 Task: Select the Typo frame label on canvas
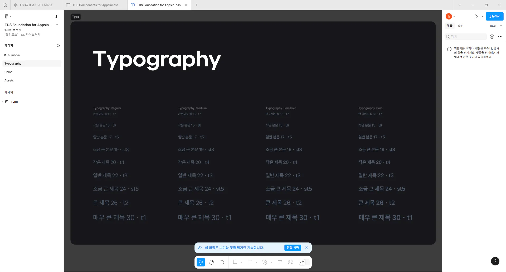pos(76,17)
